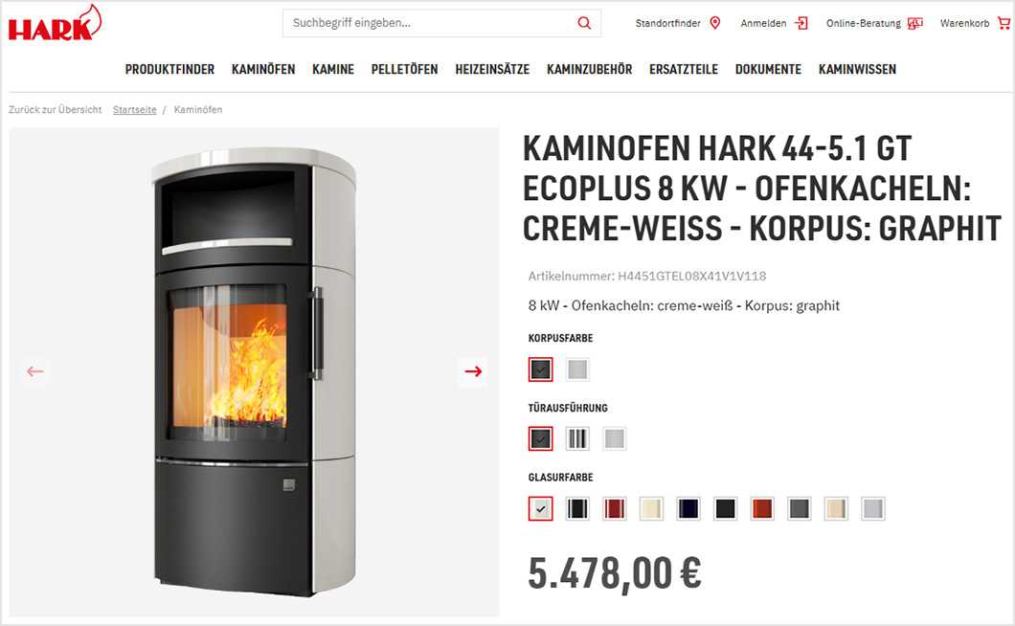Select the striped Türausführung option
Viewport: 1015px width, 626px height.
click(x=577, y=439)
